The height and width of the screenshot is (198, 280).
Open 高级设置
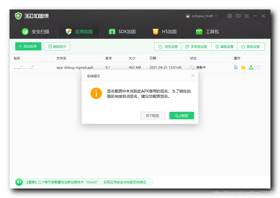point(251,46)
